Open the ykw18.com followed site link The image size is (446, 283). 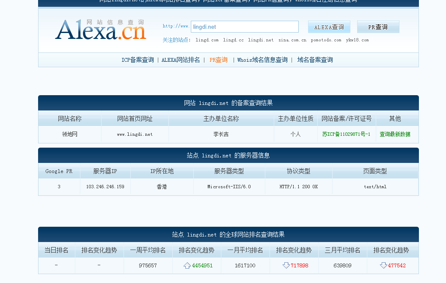[x=357, y=40]
